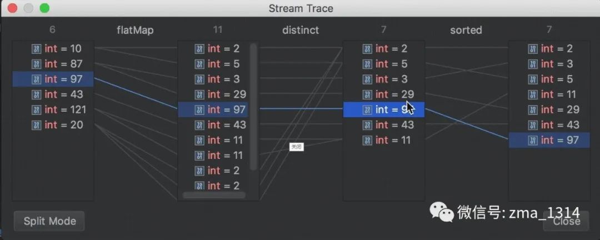Viewport: 600px width, 240px height.
Task: Click the icon beside int = 121
Action: click(x=37, y=109)
